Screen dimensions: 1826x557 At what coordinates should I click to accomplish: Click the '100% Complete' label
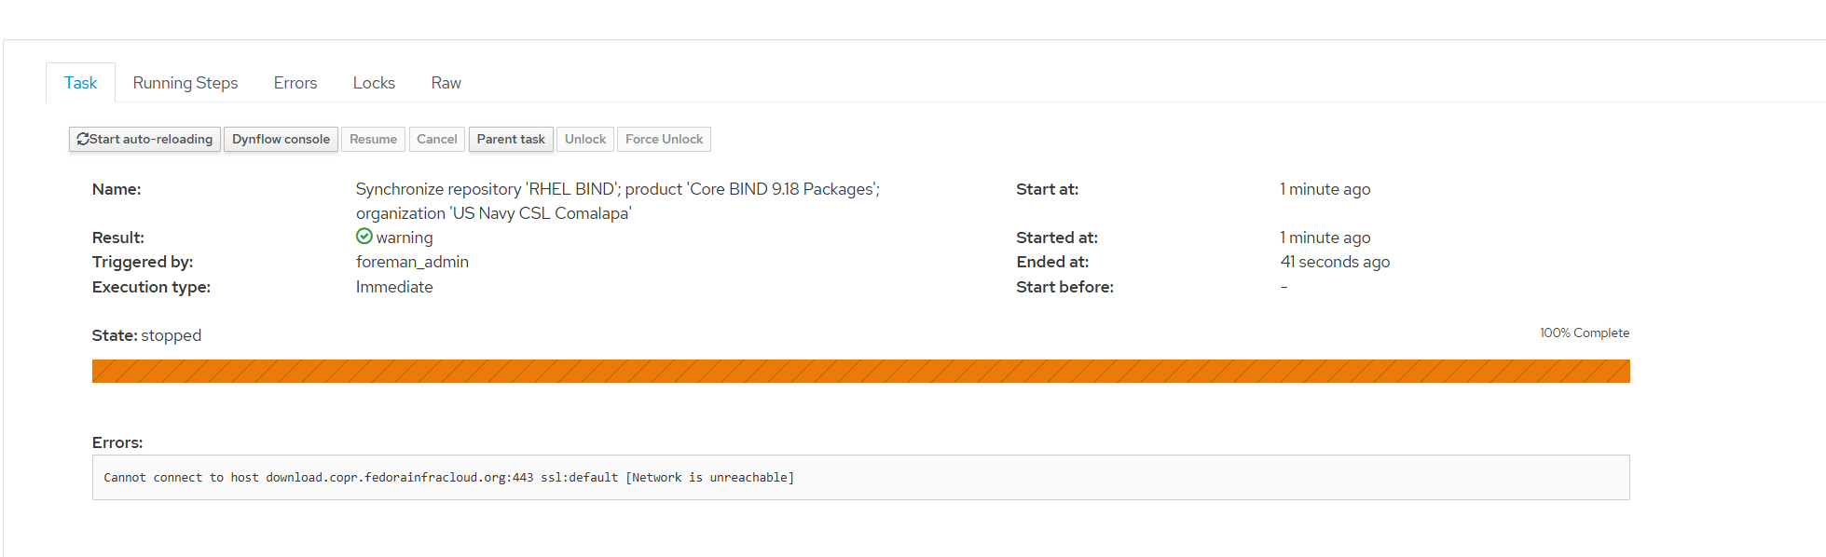pyautogui.click(x=1584, y=333)
